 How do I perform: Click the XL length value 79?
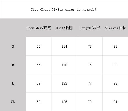(90, 102)
